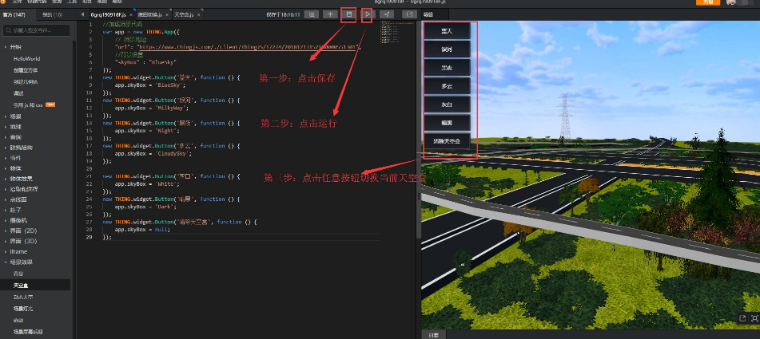Select the preview panel tab label
760x339 pixels.
pyautogui.click(x=428, y=14)
